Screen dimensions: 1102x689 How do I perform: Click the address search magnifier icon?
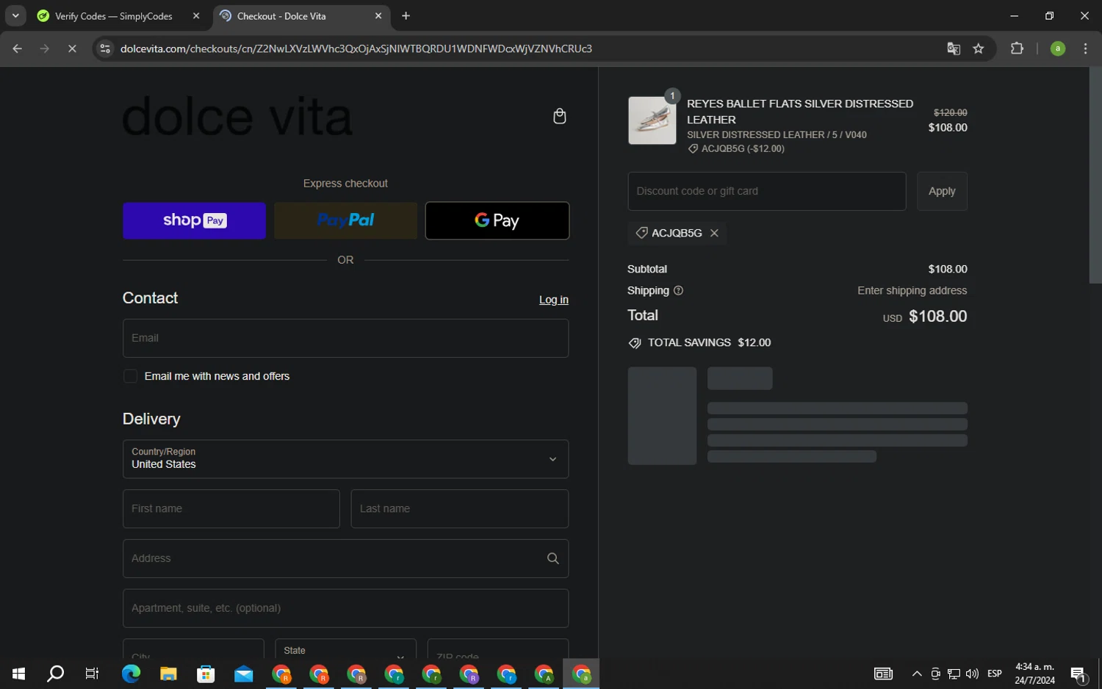click(x=552, y=558)
